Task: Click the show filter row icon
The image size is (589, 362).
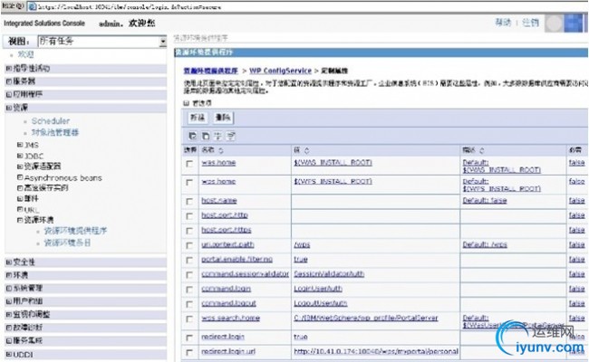Action: tap(217, 136)
